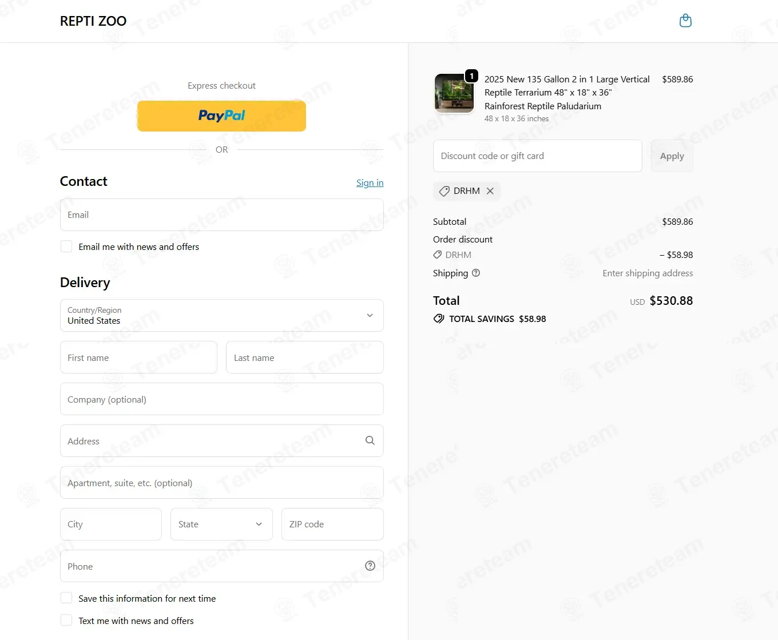Click the item quantity badge on thumbnail
Screen dimensions: 778x640
[x=471, y=75]
